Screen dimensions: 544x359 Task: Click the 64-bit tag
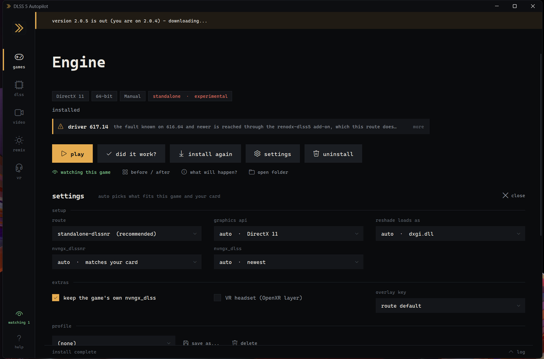tap(104, 96)
